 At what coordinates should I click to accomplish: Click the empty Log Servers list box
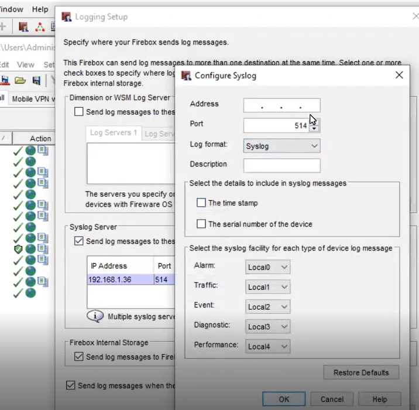pyautogui.click(x=130, y=163)
